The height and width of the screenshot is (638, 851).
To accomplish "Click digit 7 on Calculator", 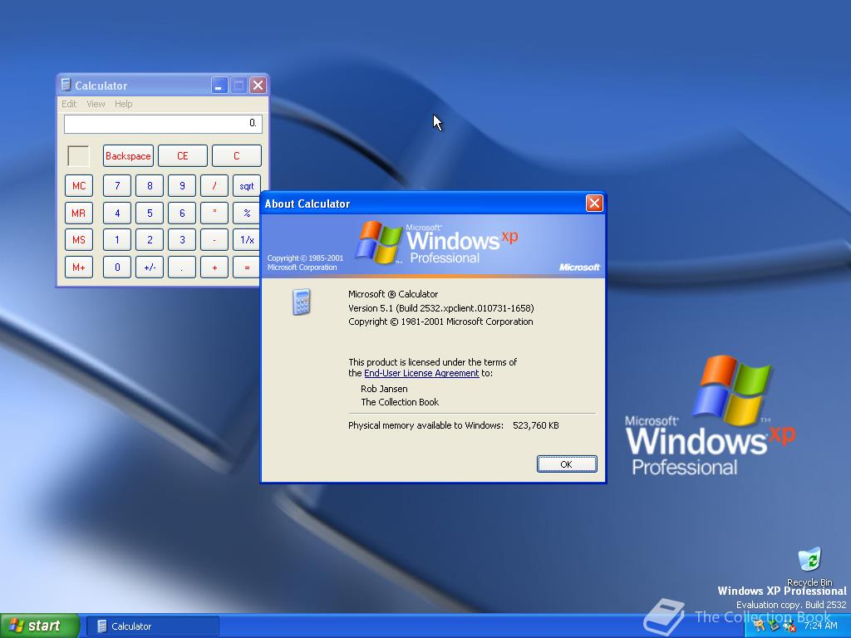I will [117, 185].
